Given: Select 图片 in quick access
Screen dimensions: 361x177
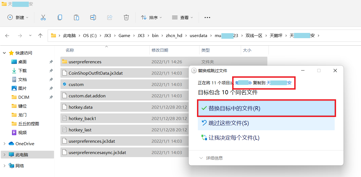Looking at the screenshot, I should tap(22, 88).
